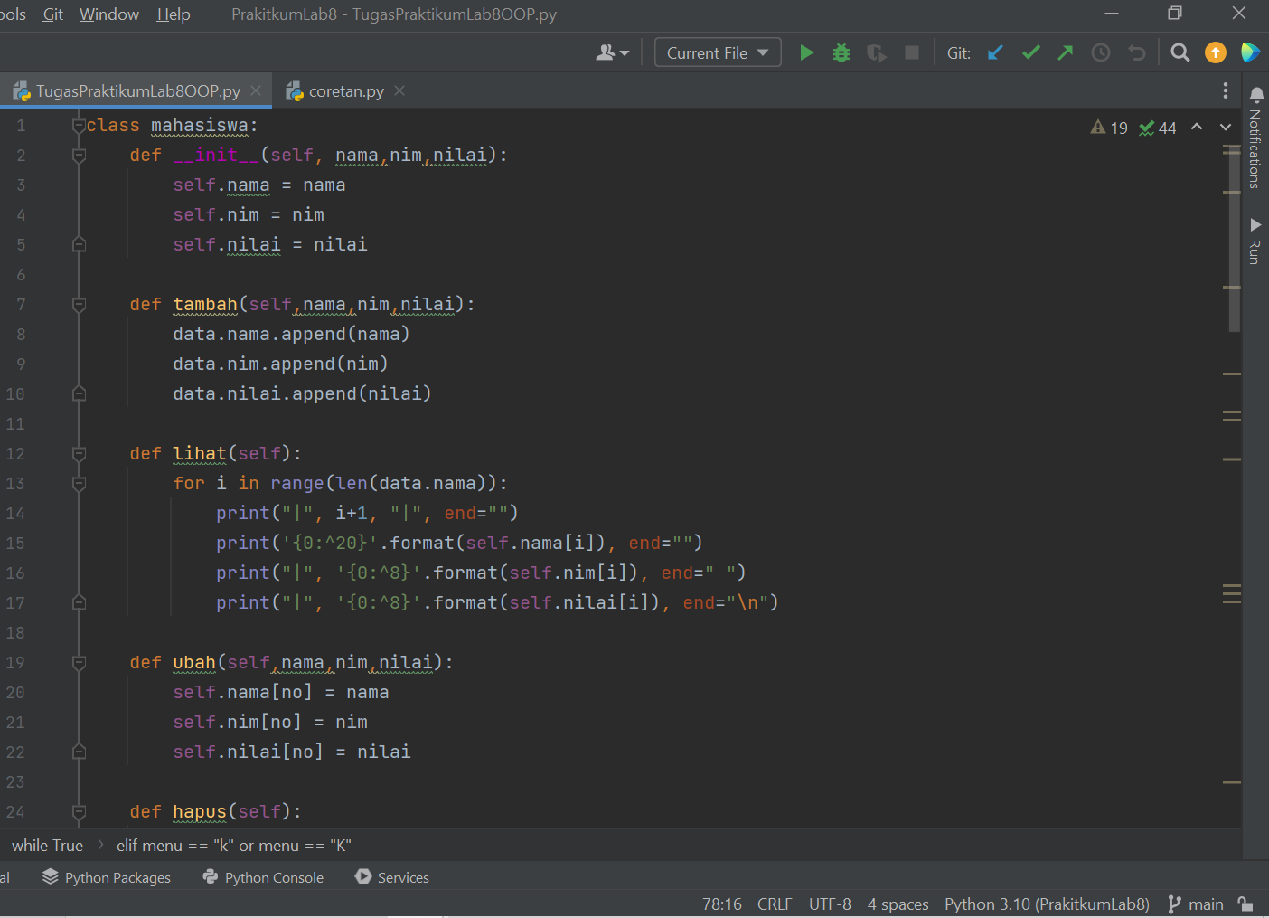Open Search Everywhere magnifier

1180,52
